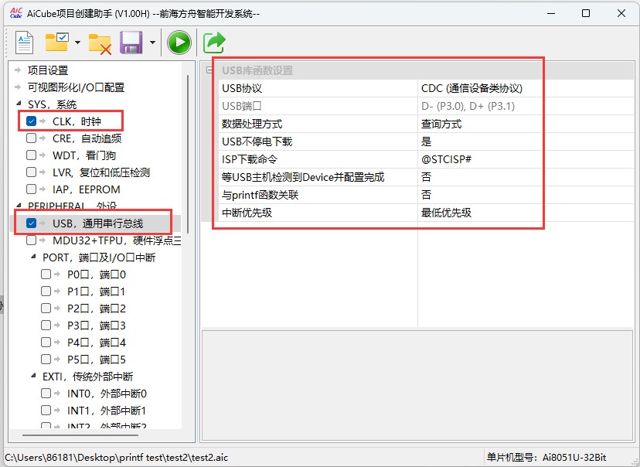The width and height of the screenshot is (640, 467).
Task: Click the USB端口 property label
Action: [242, 106]
